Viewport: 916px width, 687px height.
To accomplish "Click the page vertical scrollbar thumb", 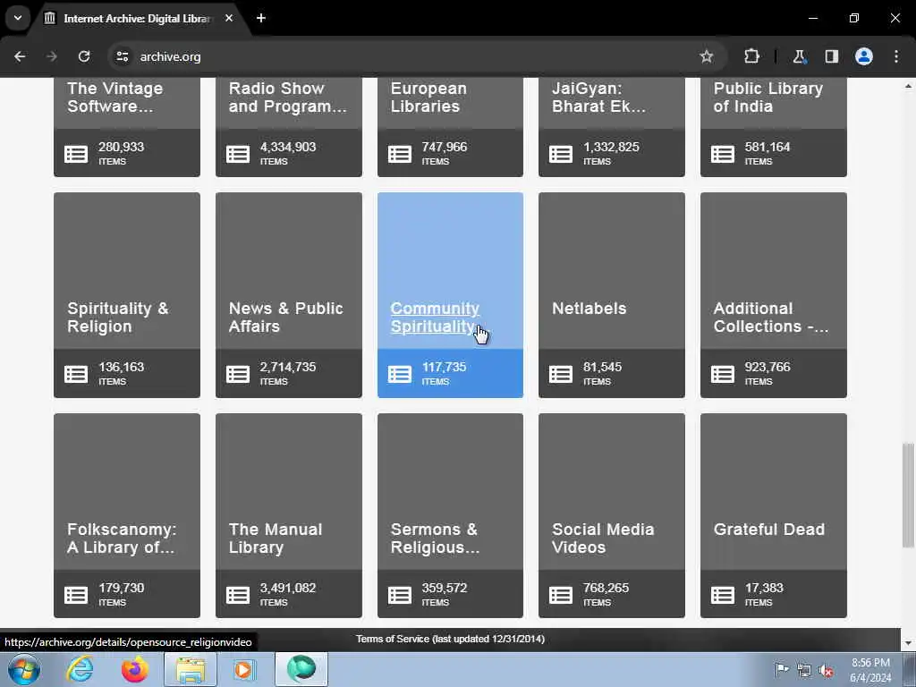I will pyautogui.click(x=908, y=496).
